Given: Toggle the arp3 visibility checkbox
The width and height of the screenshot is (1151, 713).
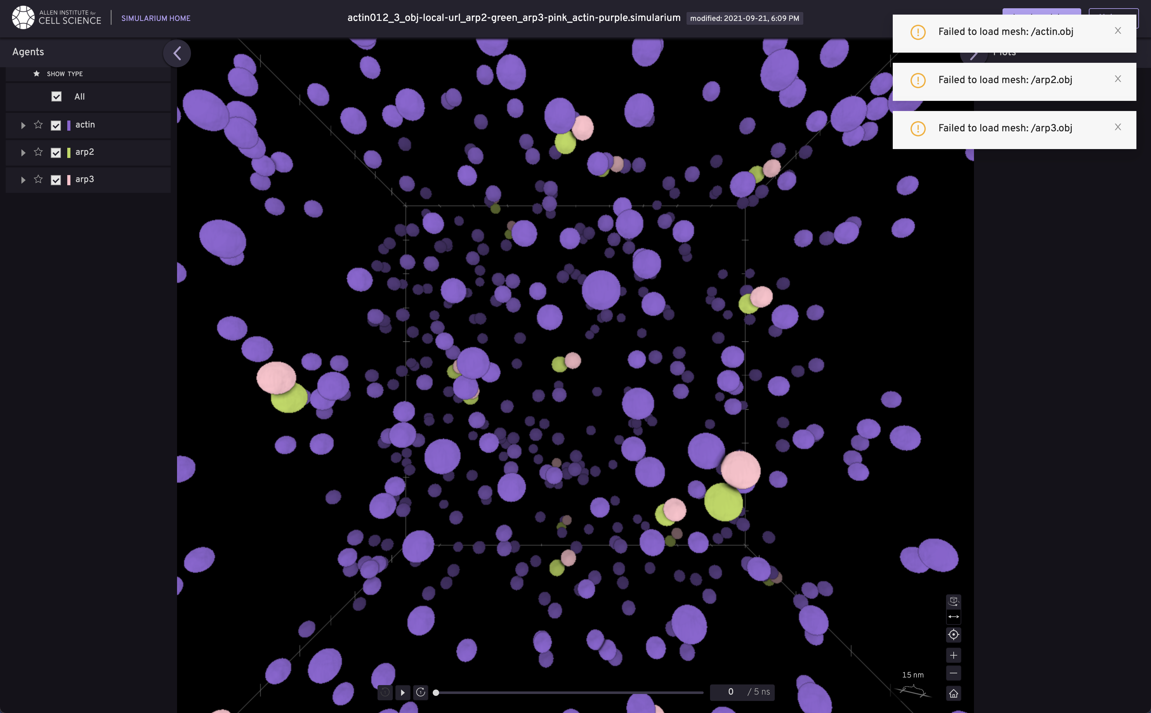Looking at the screenshot, I should pyautogui.click(x=56, y=180).
